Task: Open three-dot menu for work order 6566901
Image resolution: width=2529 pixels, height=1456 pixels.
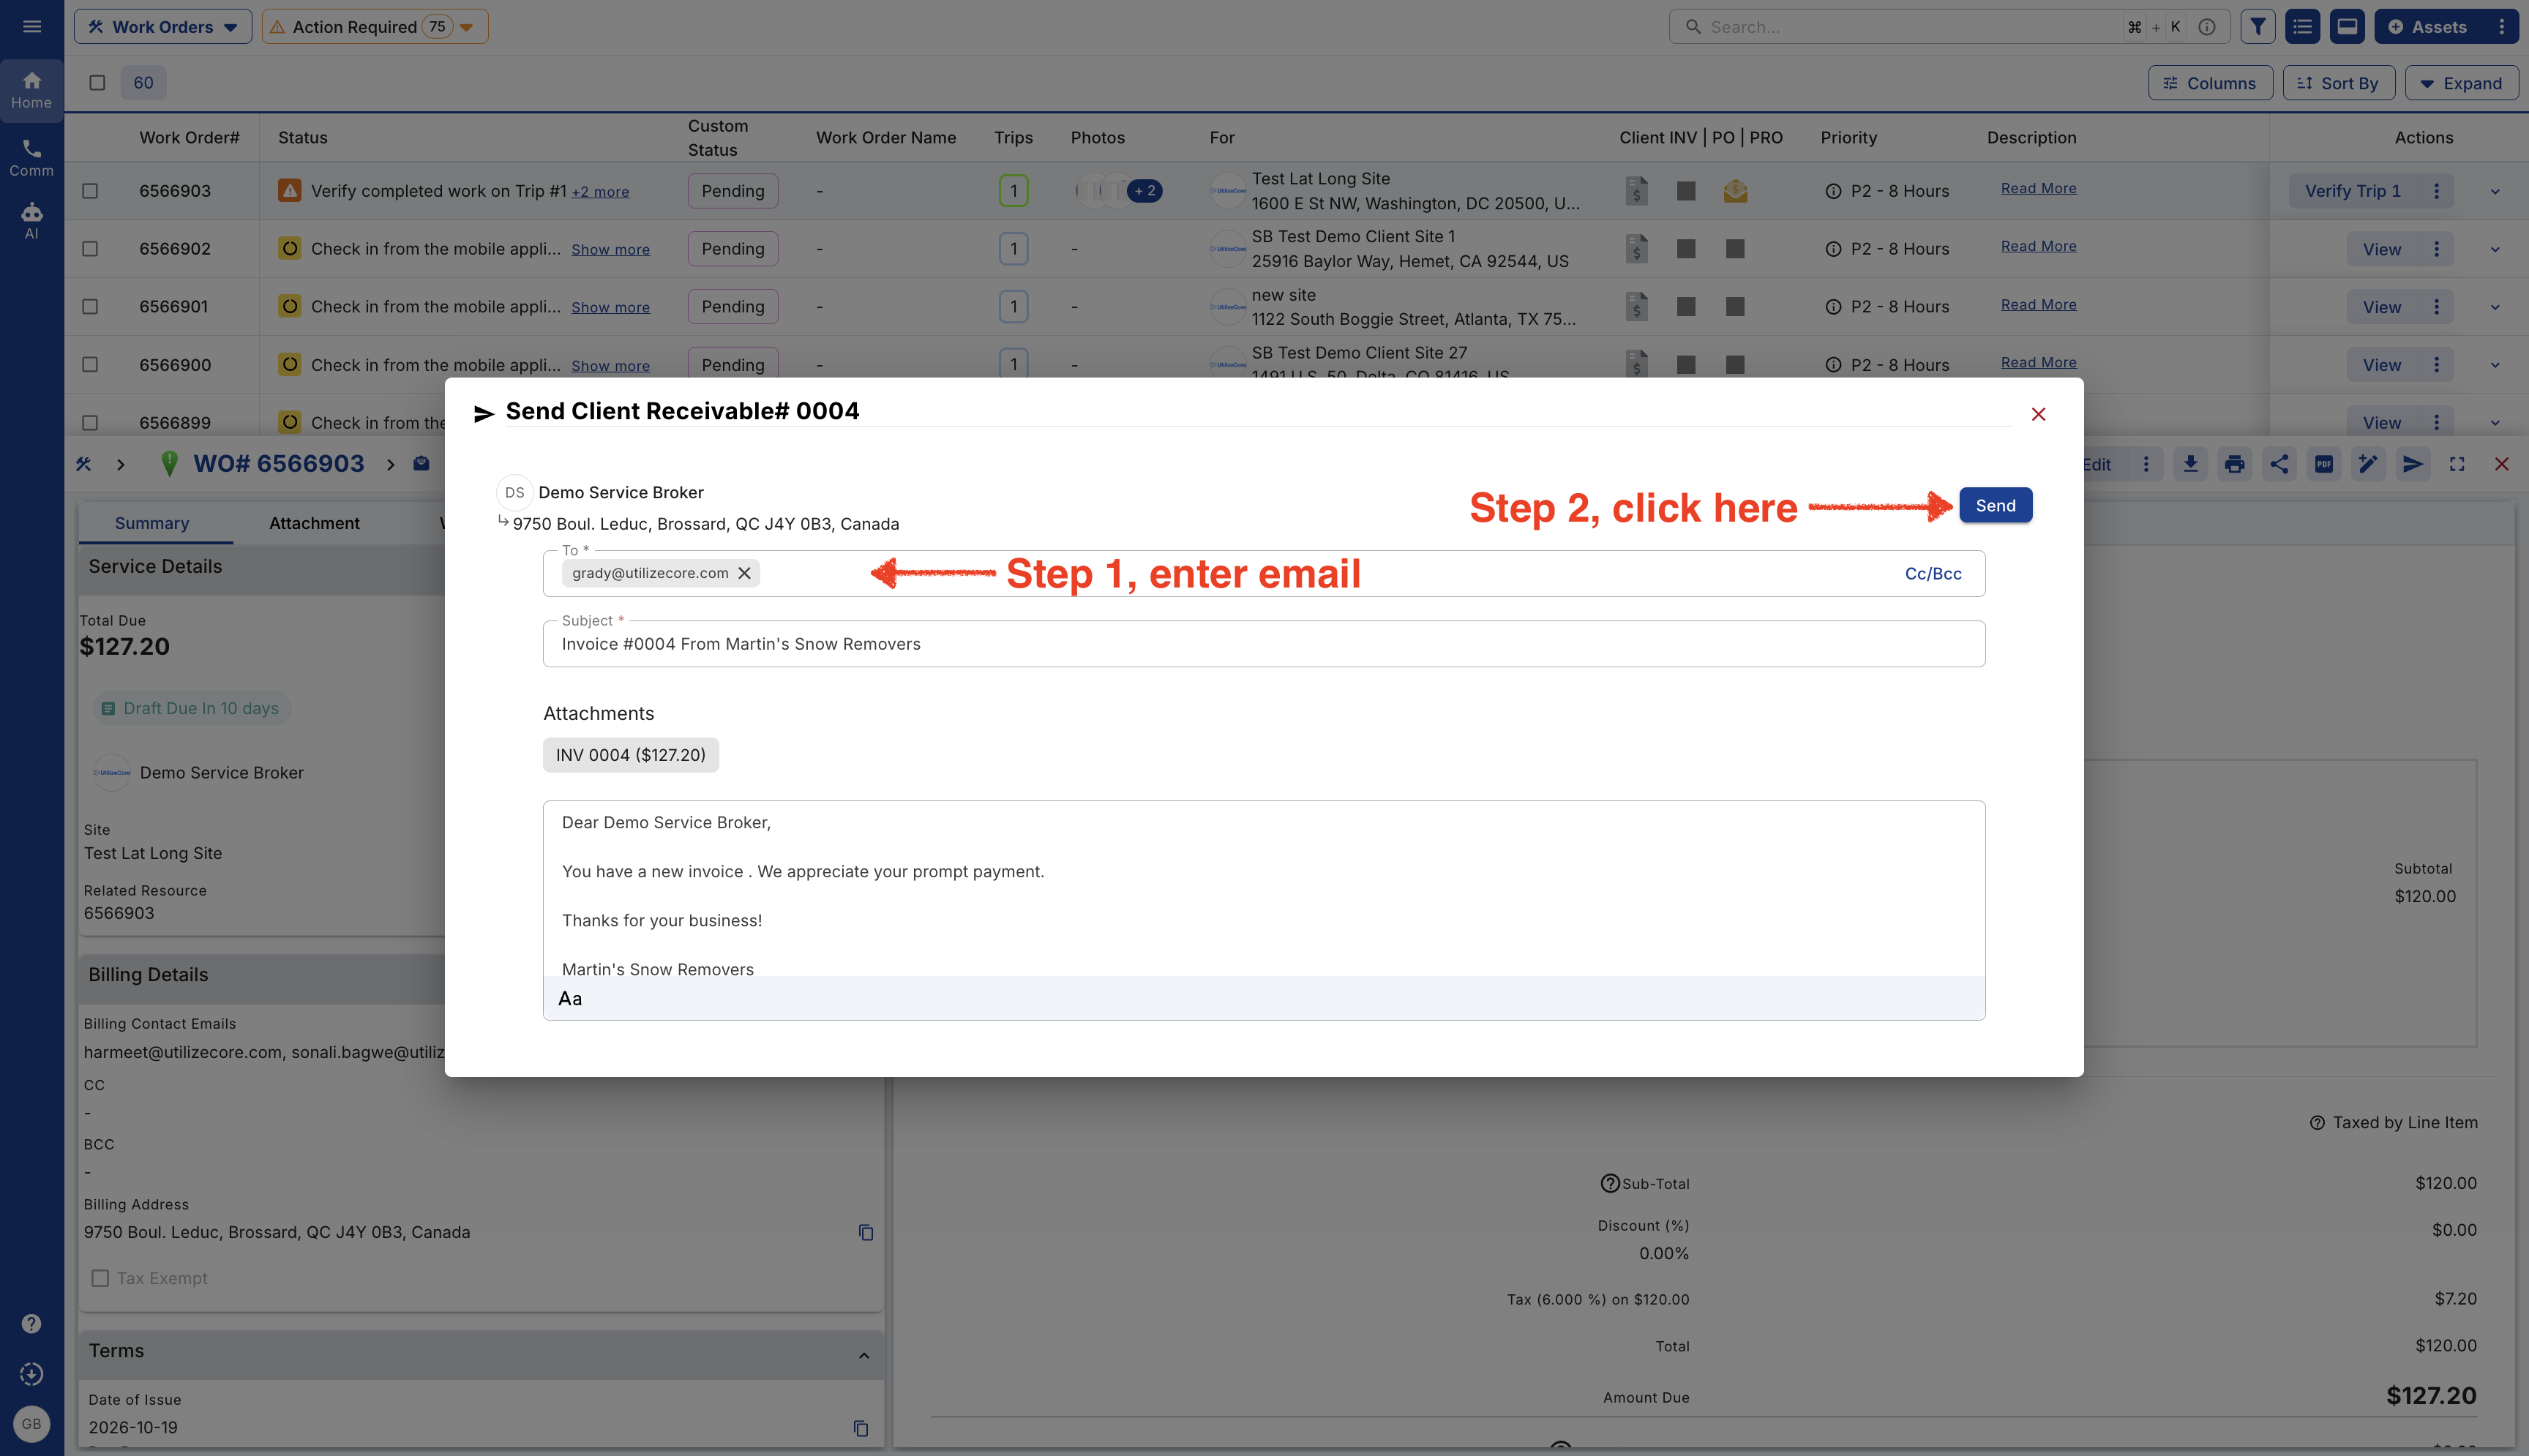Action: click(2436, 307)
